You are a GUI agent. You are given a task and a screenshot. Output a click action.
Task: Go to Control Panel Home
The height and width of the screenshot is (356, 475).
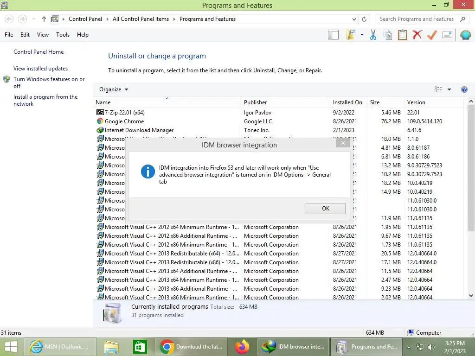[x=39, y=52]
